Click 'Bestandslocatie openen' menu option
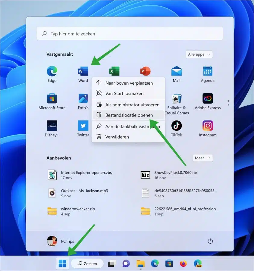The image size is (254, 271). point(128,115)
